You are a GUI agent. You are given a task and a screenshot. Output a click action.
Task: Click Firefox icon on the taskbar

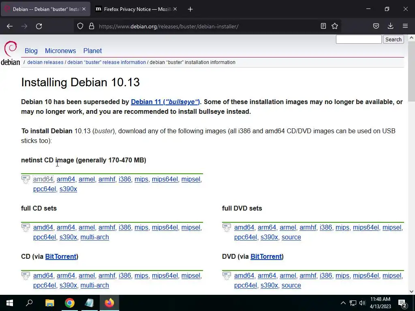point(109,303)
